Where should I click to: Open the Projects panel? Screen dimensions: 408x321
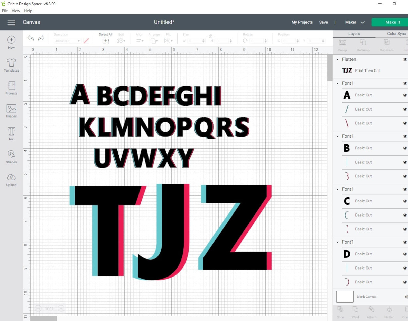pyautogui.click(x=11, y=88)
